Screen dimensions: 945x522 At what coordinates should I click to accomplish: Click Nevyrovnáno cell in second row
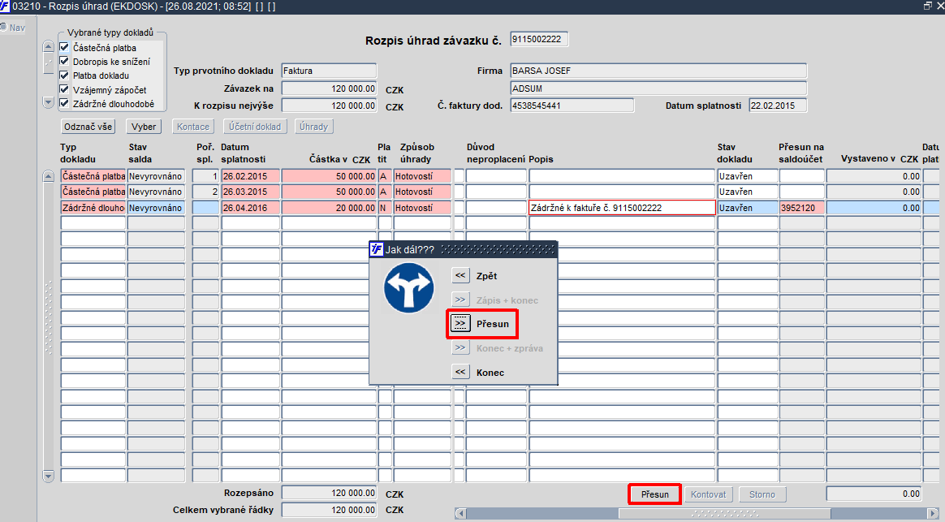tap(156, 192)
